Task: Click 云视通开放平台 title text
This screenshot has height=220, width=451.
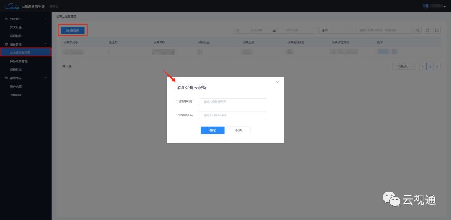Action: (x=33, y=6)
